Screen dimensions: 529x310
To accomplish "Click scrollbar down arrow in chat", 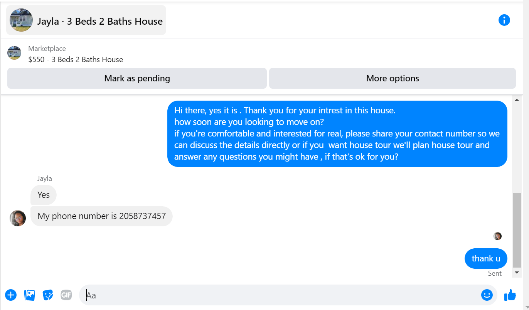I will (x=517, y=273).
